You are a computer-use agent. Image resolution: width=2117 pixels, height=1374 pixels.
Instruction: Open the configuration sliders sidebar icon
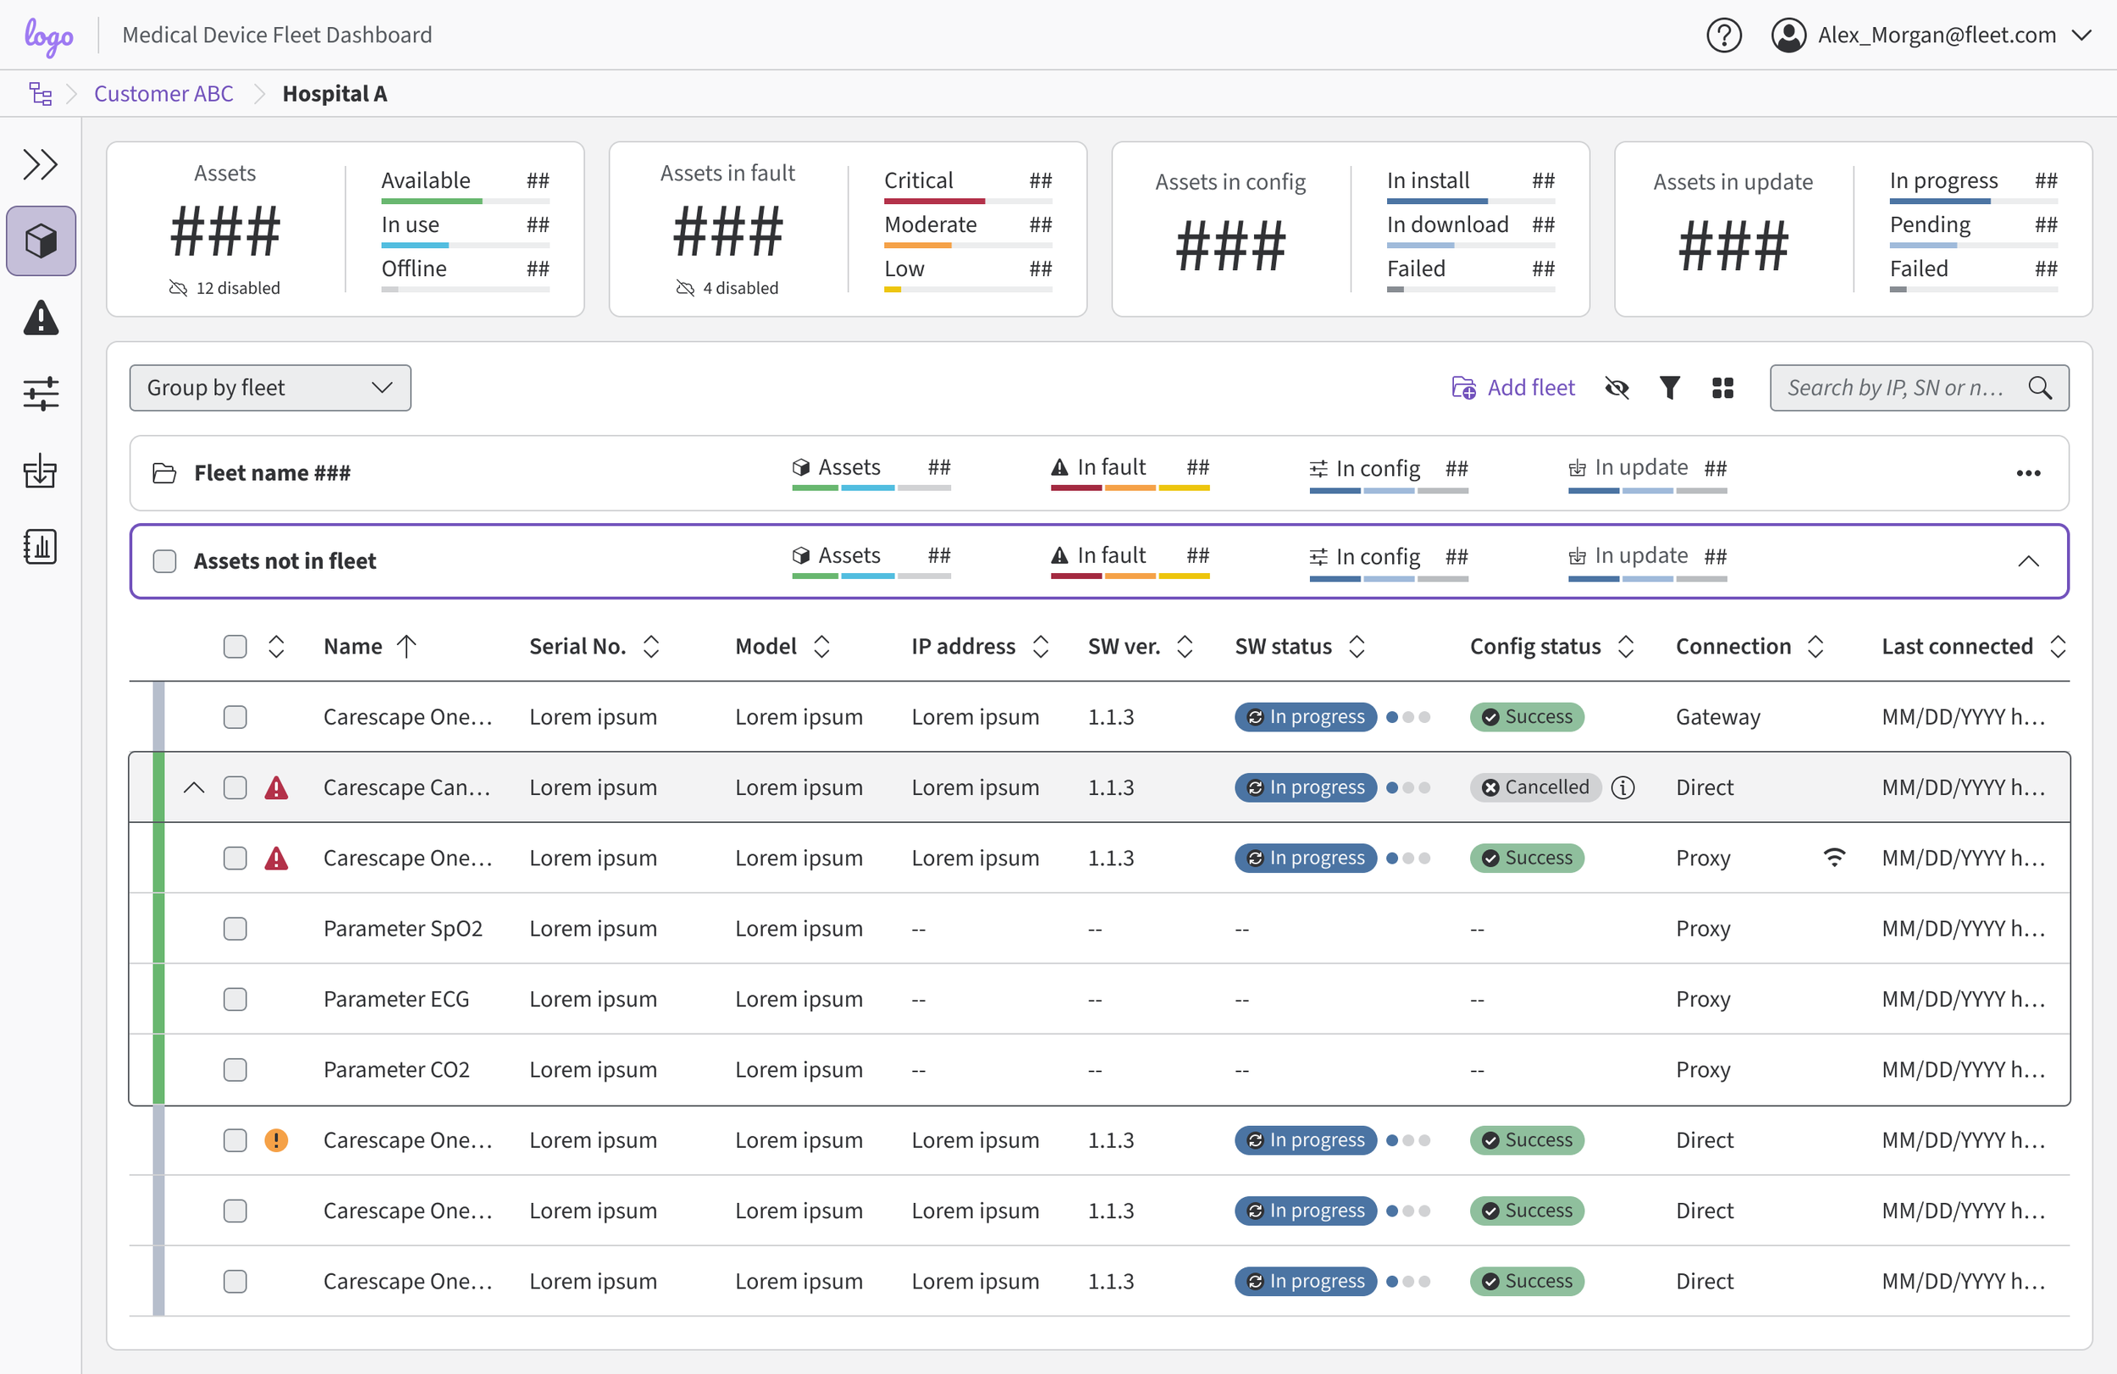(x=41, y=393)
